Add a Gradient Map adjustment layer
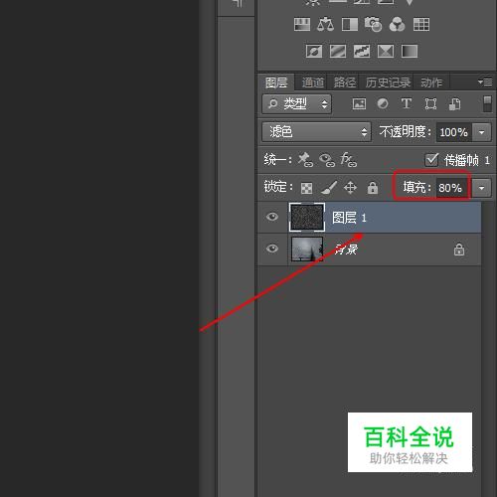 pyautogui.click(x=410, y=52)
